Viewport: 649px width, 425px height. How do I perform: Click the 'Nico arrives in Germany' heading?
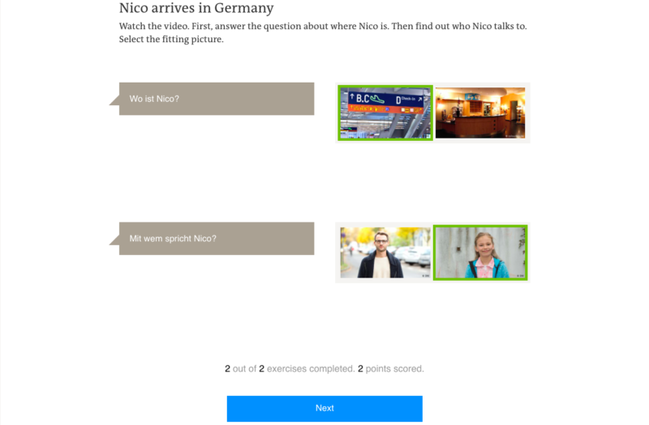click(196, 8)
